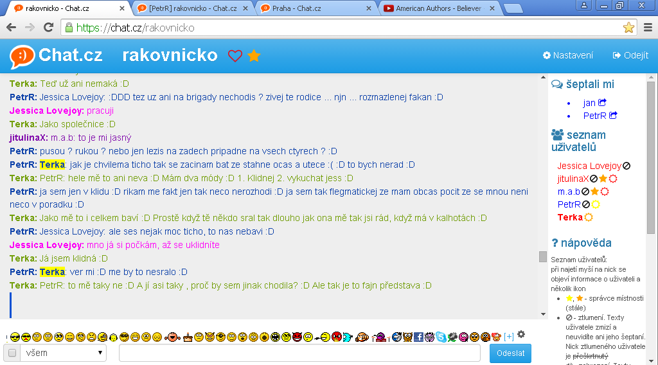Select m.a.b in the user list
Viewport: 658px width, 365px height.
coord(569,191)
